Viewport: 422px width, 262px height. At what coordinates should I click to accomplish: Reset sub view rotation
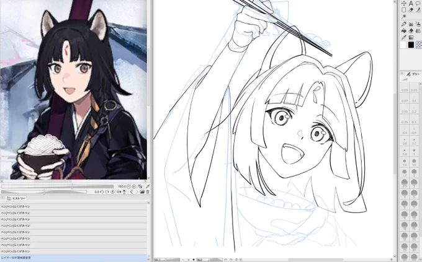(x=112, y=192)
